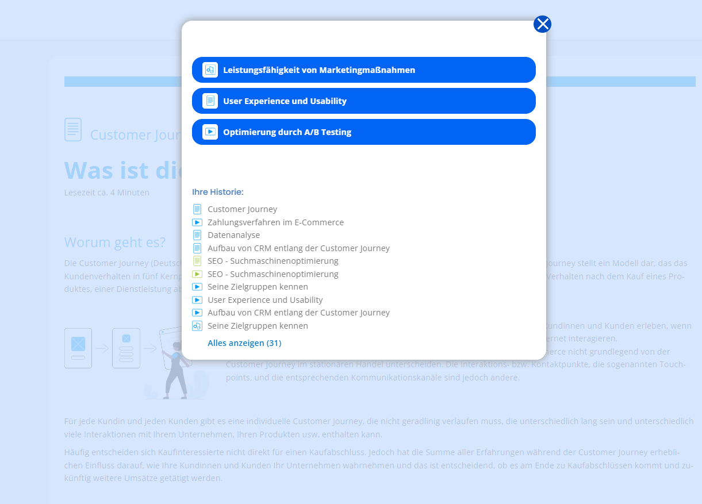
Task: Click video icon next to Zahlungsverfahren im E-Commerce
Action: pos(197,222)
